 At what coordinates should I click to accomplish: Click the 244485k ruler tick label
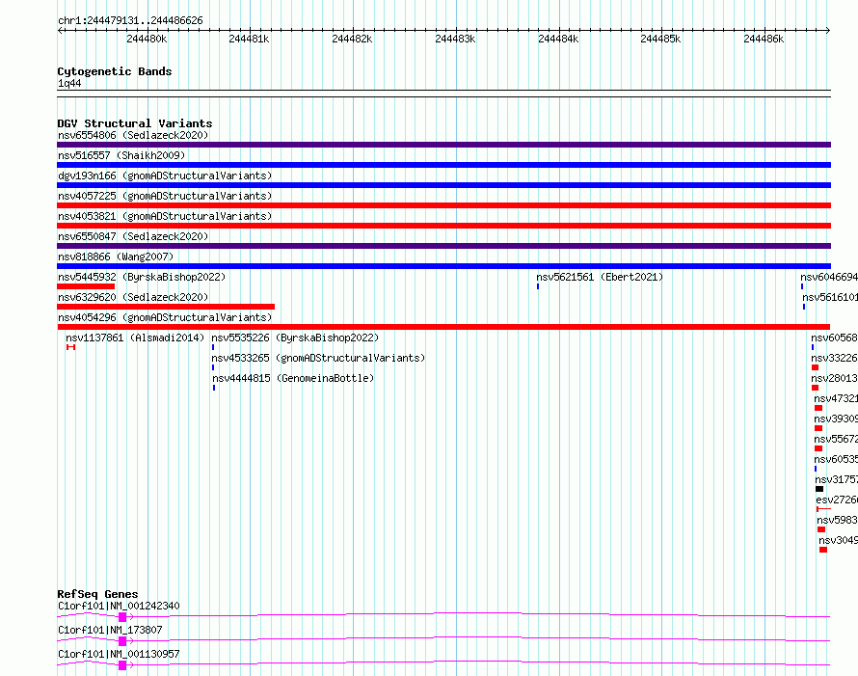[x=660, y=39]
